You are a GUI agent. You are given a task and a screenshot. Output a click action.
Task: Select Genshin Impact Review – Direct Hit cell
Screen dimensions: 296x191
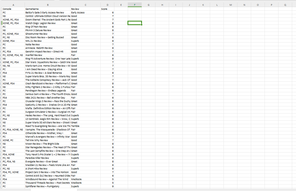(48, 52)
